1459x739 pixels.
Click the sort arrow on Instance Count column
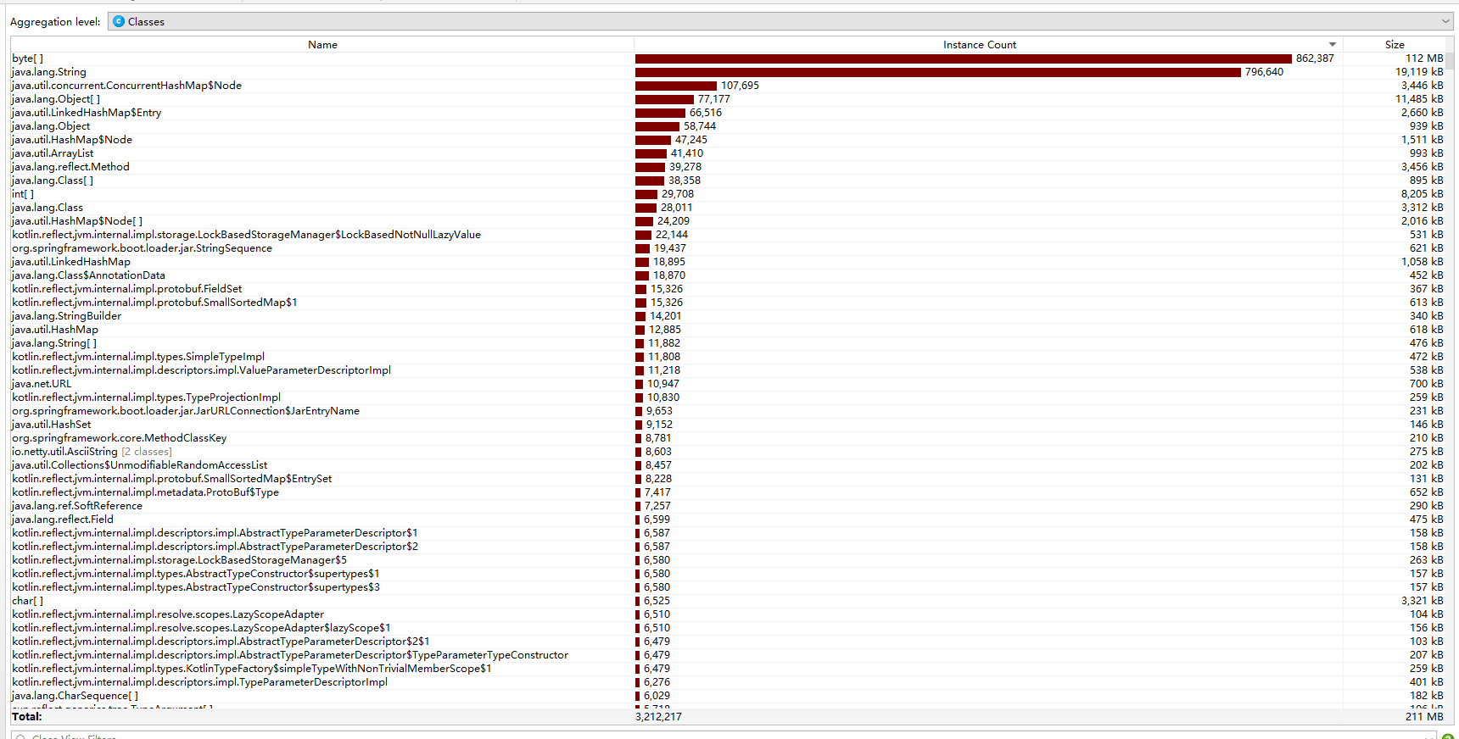coord(1333,45)
